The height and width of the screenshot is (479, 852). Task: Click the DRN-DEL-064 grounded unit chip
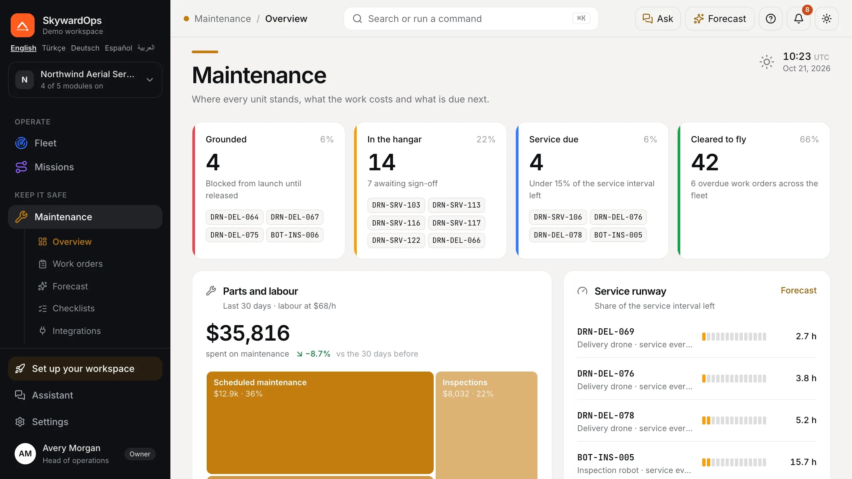(235, 217)
